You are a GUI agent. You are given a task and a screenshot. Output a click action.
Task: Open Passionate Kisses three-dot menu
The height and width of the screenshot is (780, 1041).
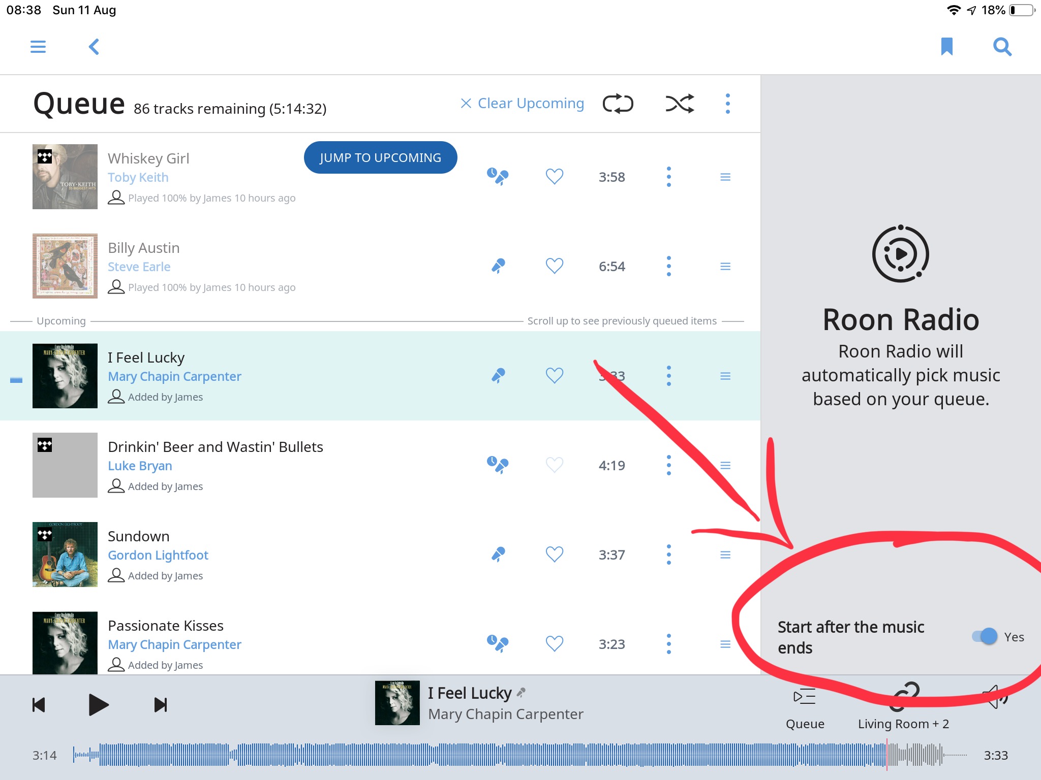pyautogui.click(x=668, y=644)
